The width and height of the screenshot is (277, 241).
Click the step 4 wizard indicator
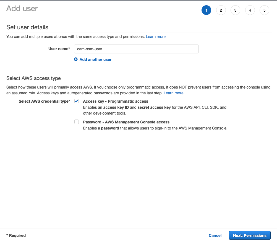(x=250, y=10)
